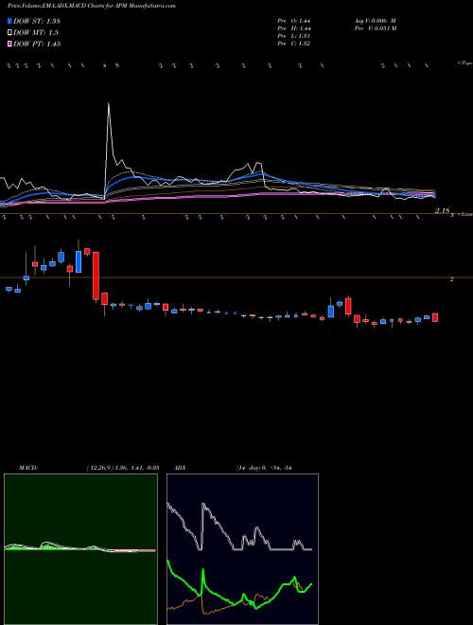Click the chart title mentioning MunafaSutra.com

pyautogui.click(x=92, y=6)
